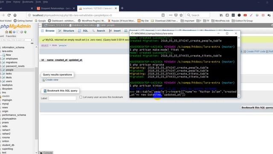Select the people table in sidebar
This screenshot has width=273, height=154.
click(9, 70)
